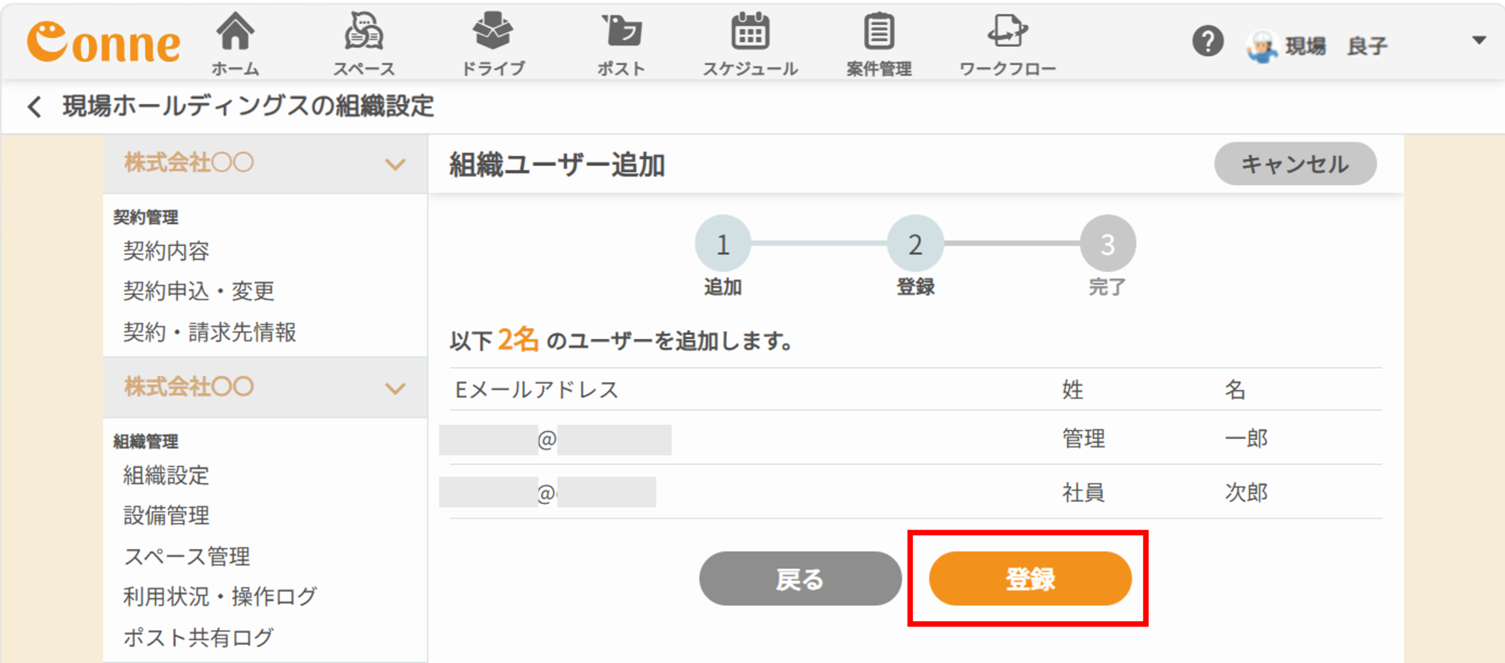Image resolution: width=1505 pixels, height=663 pixels.
Task: Select 設備管理 in the sidebar
Action: (166, 515)
